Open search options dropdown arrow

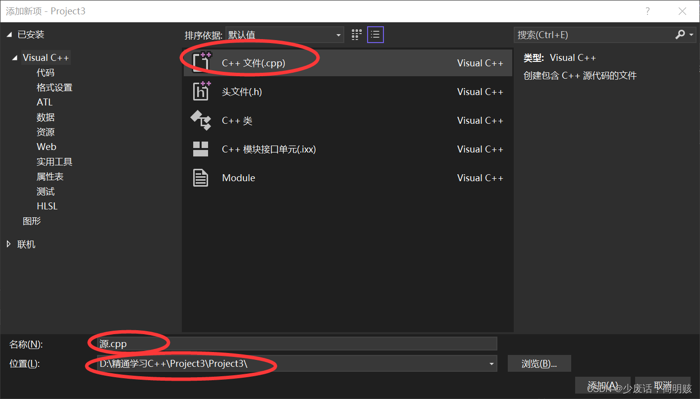(x=691, y=35)
